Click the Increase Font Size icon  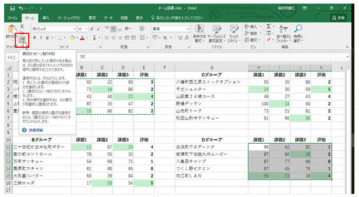(x=92, y=29)
